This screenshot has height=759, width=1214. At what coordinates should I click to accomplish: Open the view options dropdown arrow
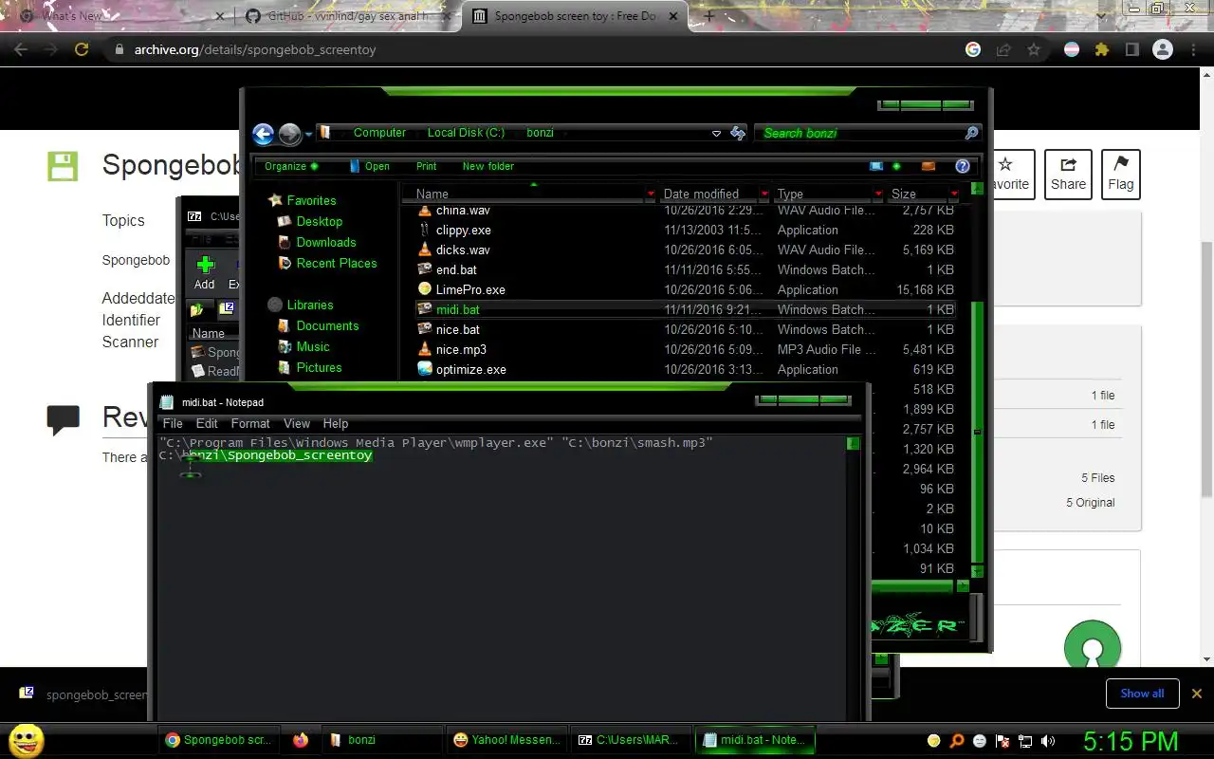[x=896, y=166]
